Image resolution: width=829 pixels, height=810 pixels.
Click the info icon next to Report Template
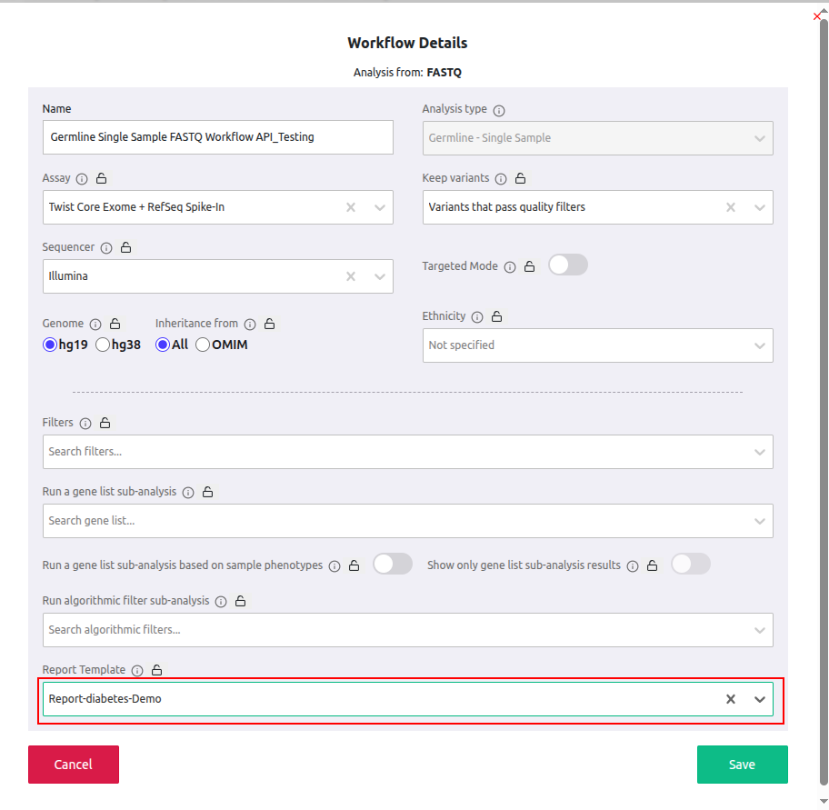point(137,671)
